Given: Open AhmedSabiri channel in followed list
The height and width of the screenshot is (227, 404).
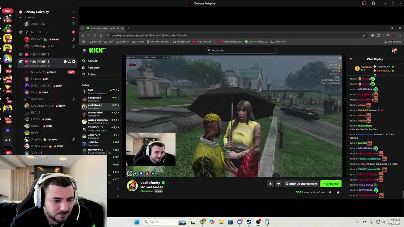Looking at the screenshot, I should point(100,114).
